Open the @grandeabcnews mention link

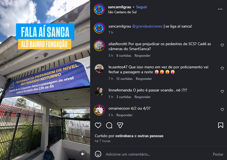pyautogui.click(x=147, y=26)
